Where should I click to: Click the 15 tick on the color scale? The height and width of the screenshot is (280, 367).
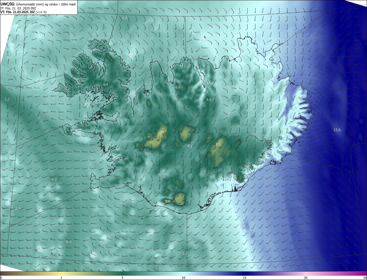pos(245,278)
